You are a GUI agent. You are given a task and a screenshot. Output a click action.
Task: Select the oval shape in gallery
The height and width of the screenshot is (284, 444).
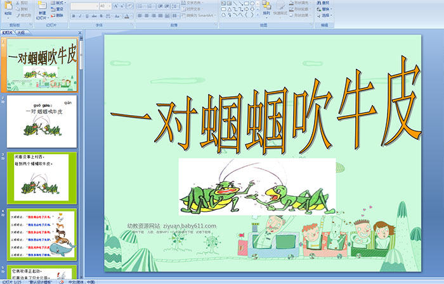[252, 3]
